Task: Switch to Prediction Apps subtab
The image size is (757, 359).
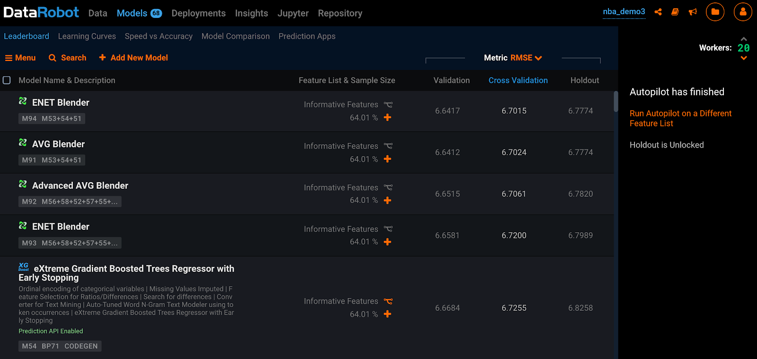Action: click(x=307, y=36)
